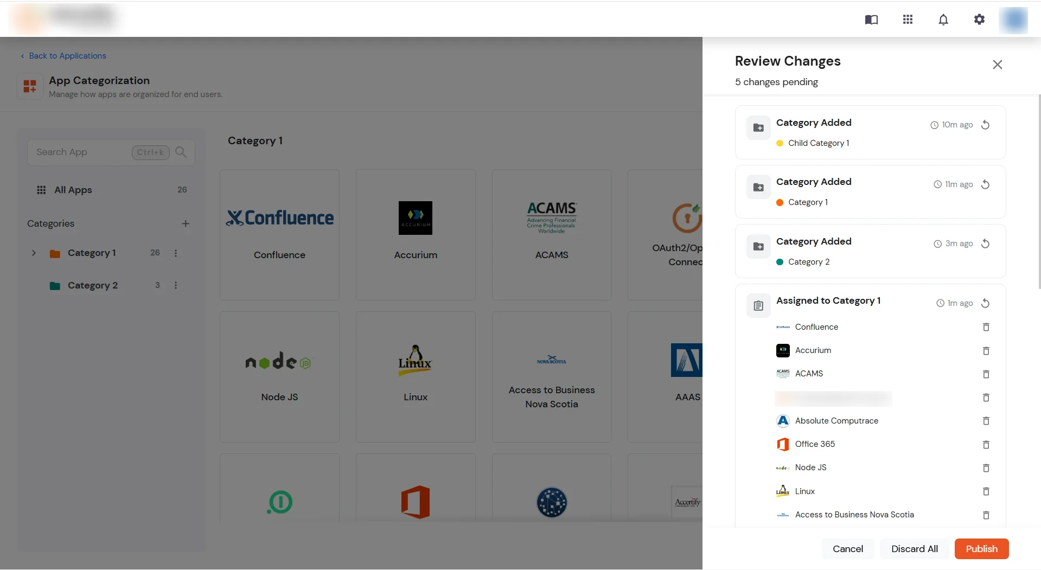The image size is (1041, 570).
Task: Remove Node JS from assigned apps
Action: (986, 468)
